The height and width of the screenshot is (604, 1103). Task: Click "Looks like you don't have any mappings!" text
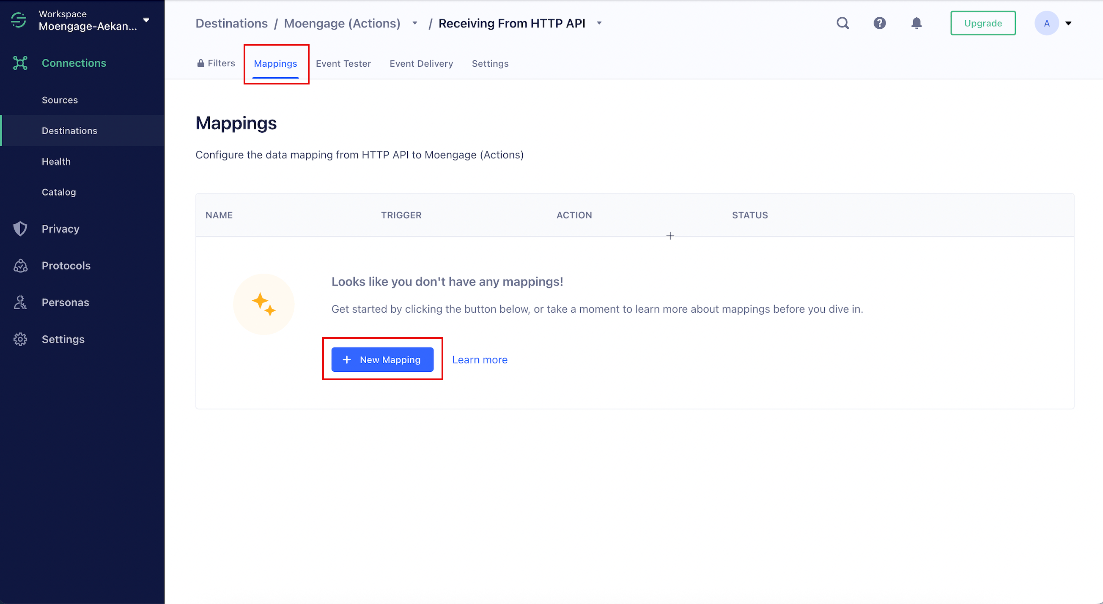pos(447,281)
